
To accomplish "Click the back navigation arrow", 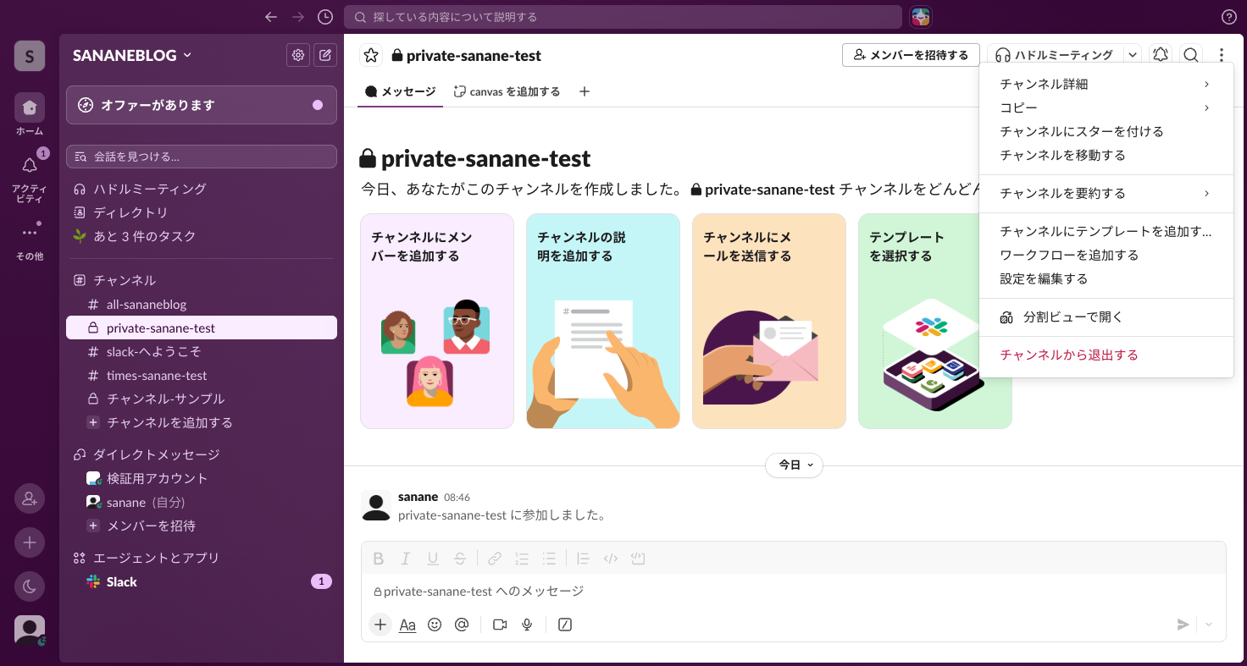I will click(271, 17).
